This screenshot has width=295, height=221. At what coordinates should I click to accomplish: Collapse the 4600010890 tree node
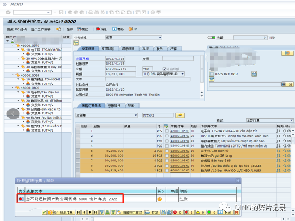point(13,88)
